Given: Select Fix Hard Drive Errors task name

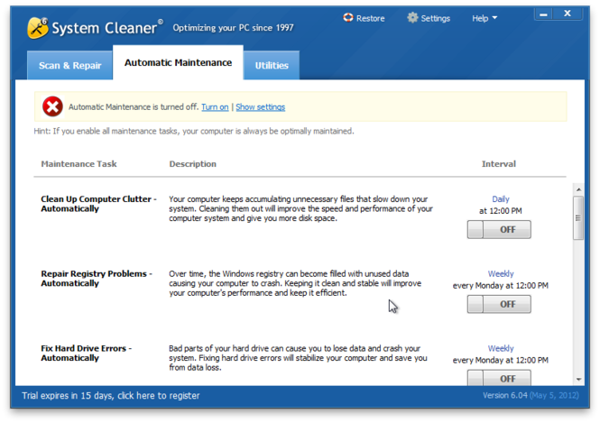Looking at the screenshot, I should 86,353.
